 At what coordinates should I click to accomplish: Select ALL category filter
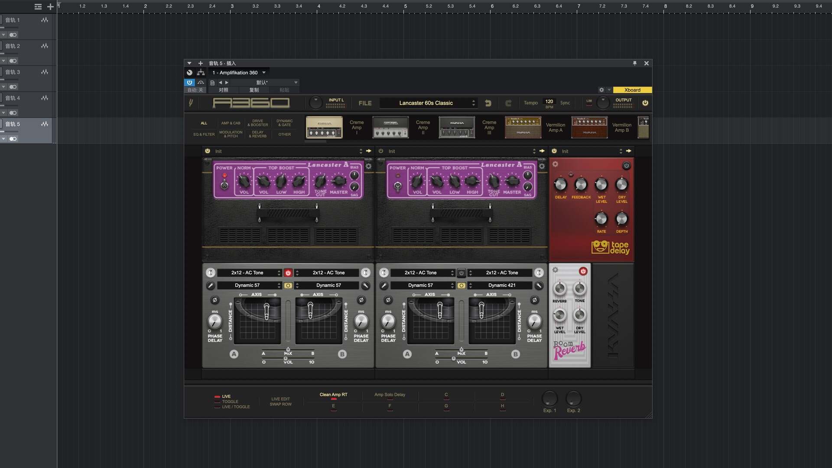point(204,123)
